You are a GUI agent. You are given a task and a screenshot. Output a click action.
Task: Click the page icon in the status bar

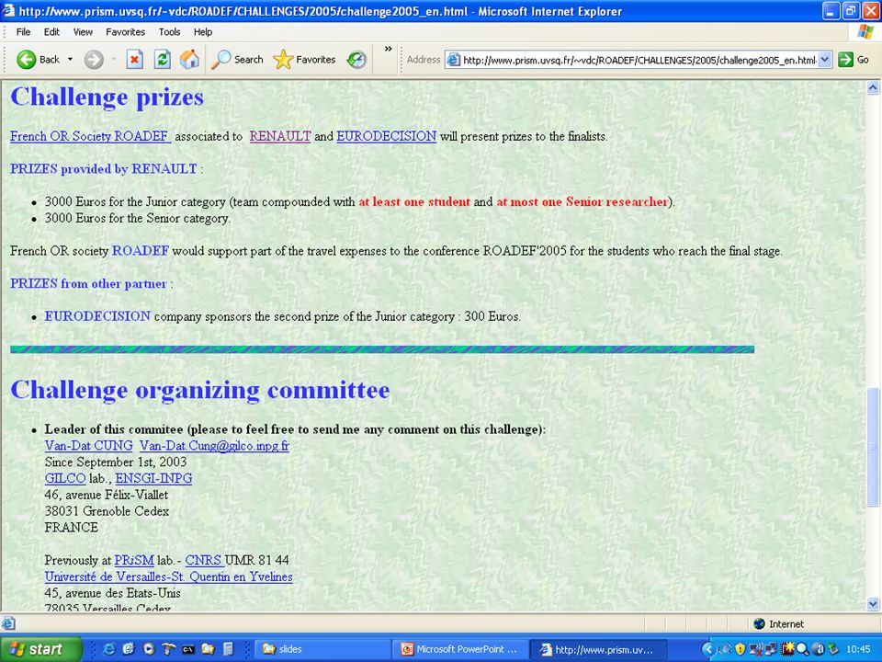point(8,623)
